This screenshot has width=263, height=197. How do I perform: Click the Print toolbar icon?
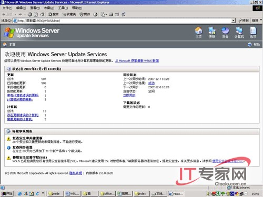click(111, 15)
